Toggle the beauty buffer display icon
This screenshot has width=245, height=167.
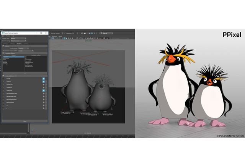coord(44,79)
